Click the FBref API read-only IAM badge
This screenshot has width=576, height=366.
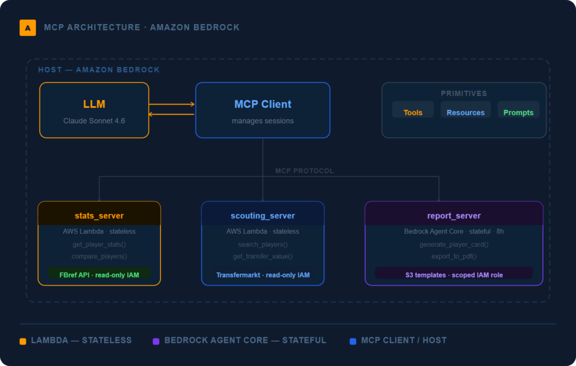(99, 274)
